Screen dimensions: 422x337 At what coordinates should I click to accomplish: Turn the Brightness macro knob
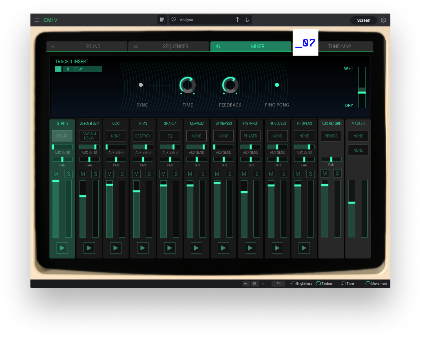click(x=293, y=283)
